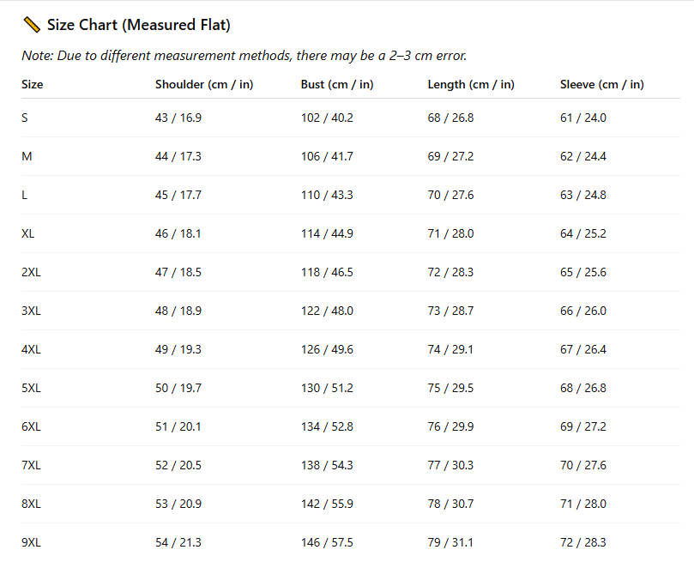Screen dimensions: 694x568
Task: Click the 7XL shoulder value 52 / 20.5
Action: pos(178,465)
